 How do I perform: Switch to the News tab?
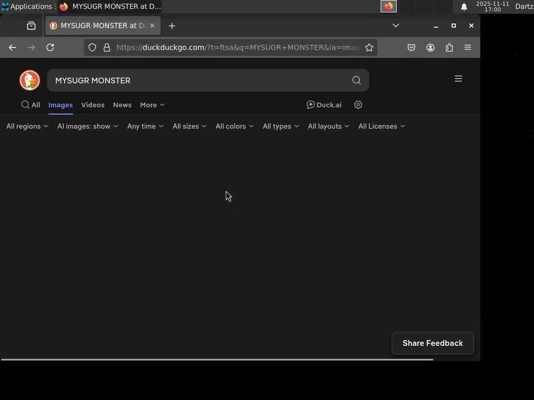(x=122, y=105)
